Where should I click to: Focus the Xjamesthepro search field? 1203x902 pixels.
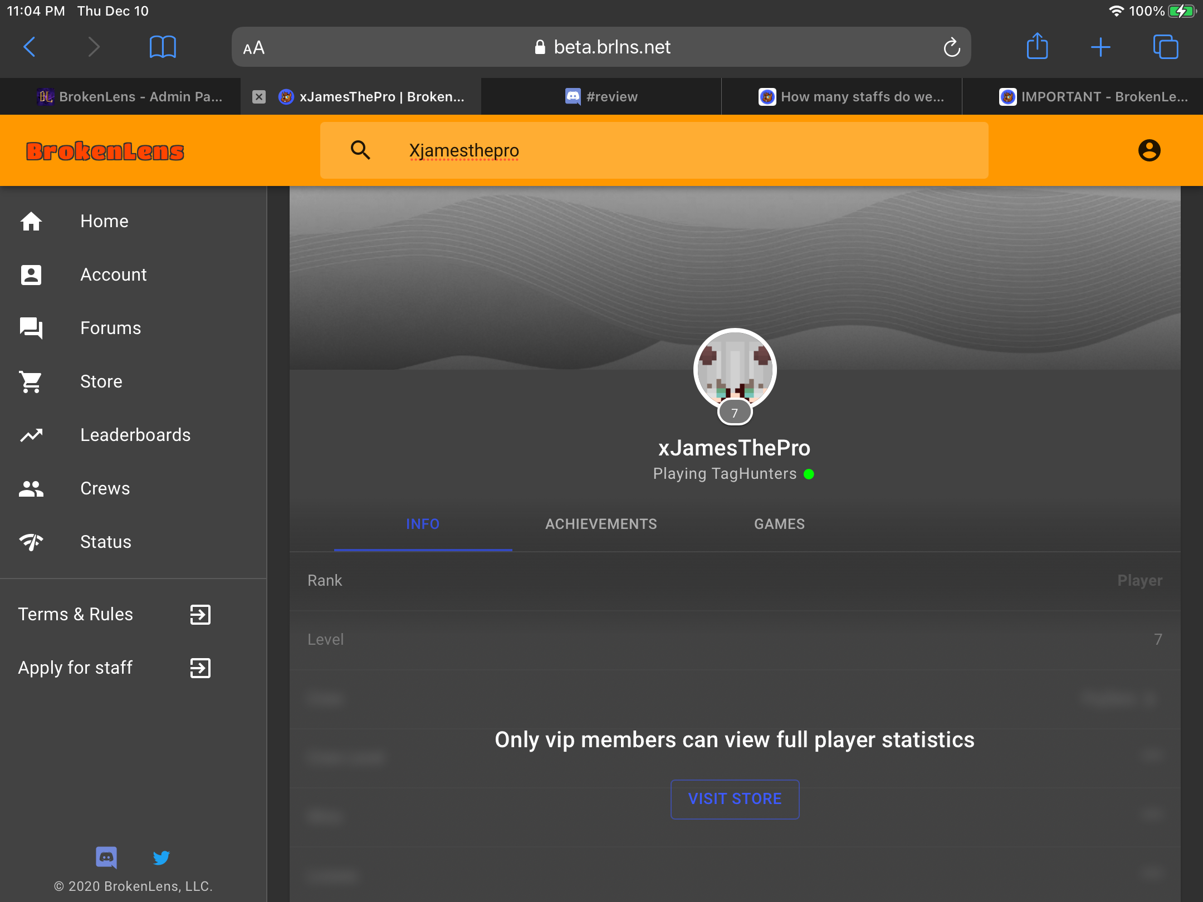(654, 150)
